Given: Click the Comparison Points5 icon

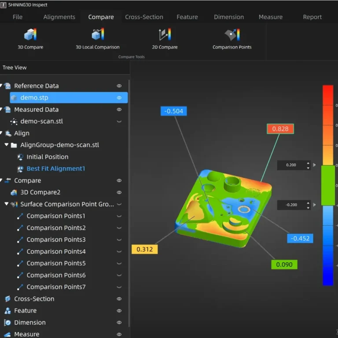Looking at the screenshot, I should click(x=20, y=263).
